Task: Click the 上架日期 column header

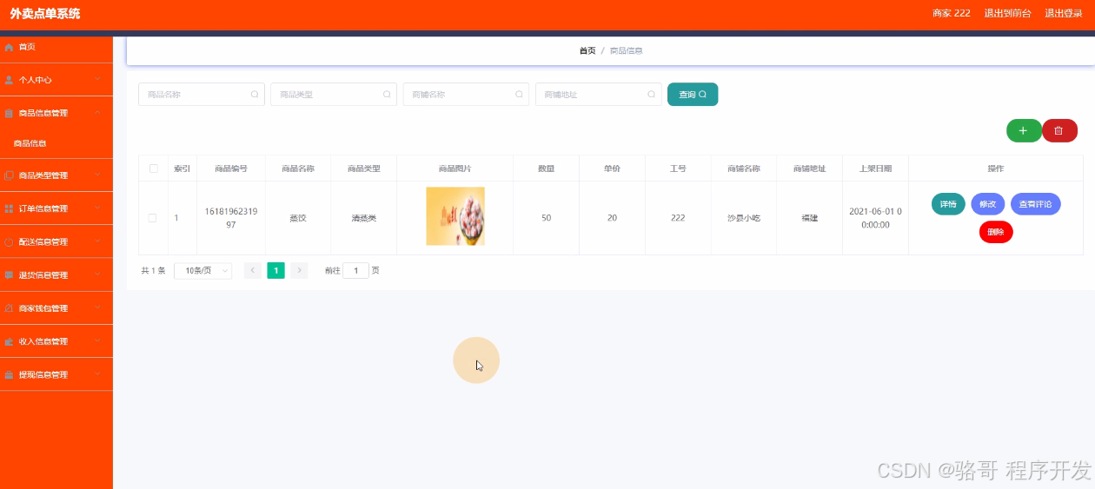Action: click(875, 169)
